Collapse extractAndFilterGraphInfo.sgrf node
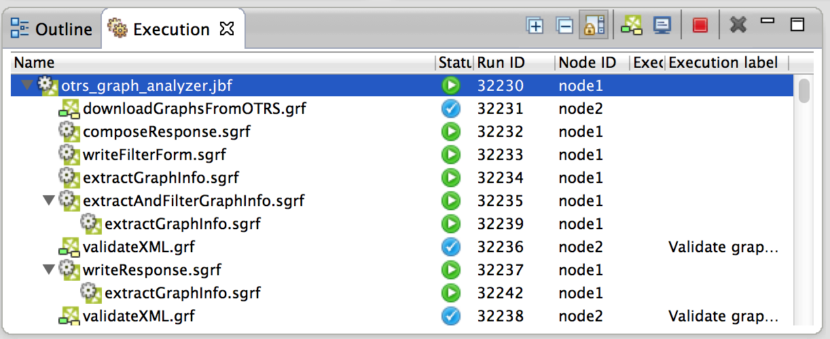Screen dimensions: 830x339 (x=48, y=201)
